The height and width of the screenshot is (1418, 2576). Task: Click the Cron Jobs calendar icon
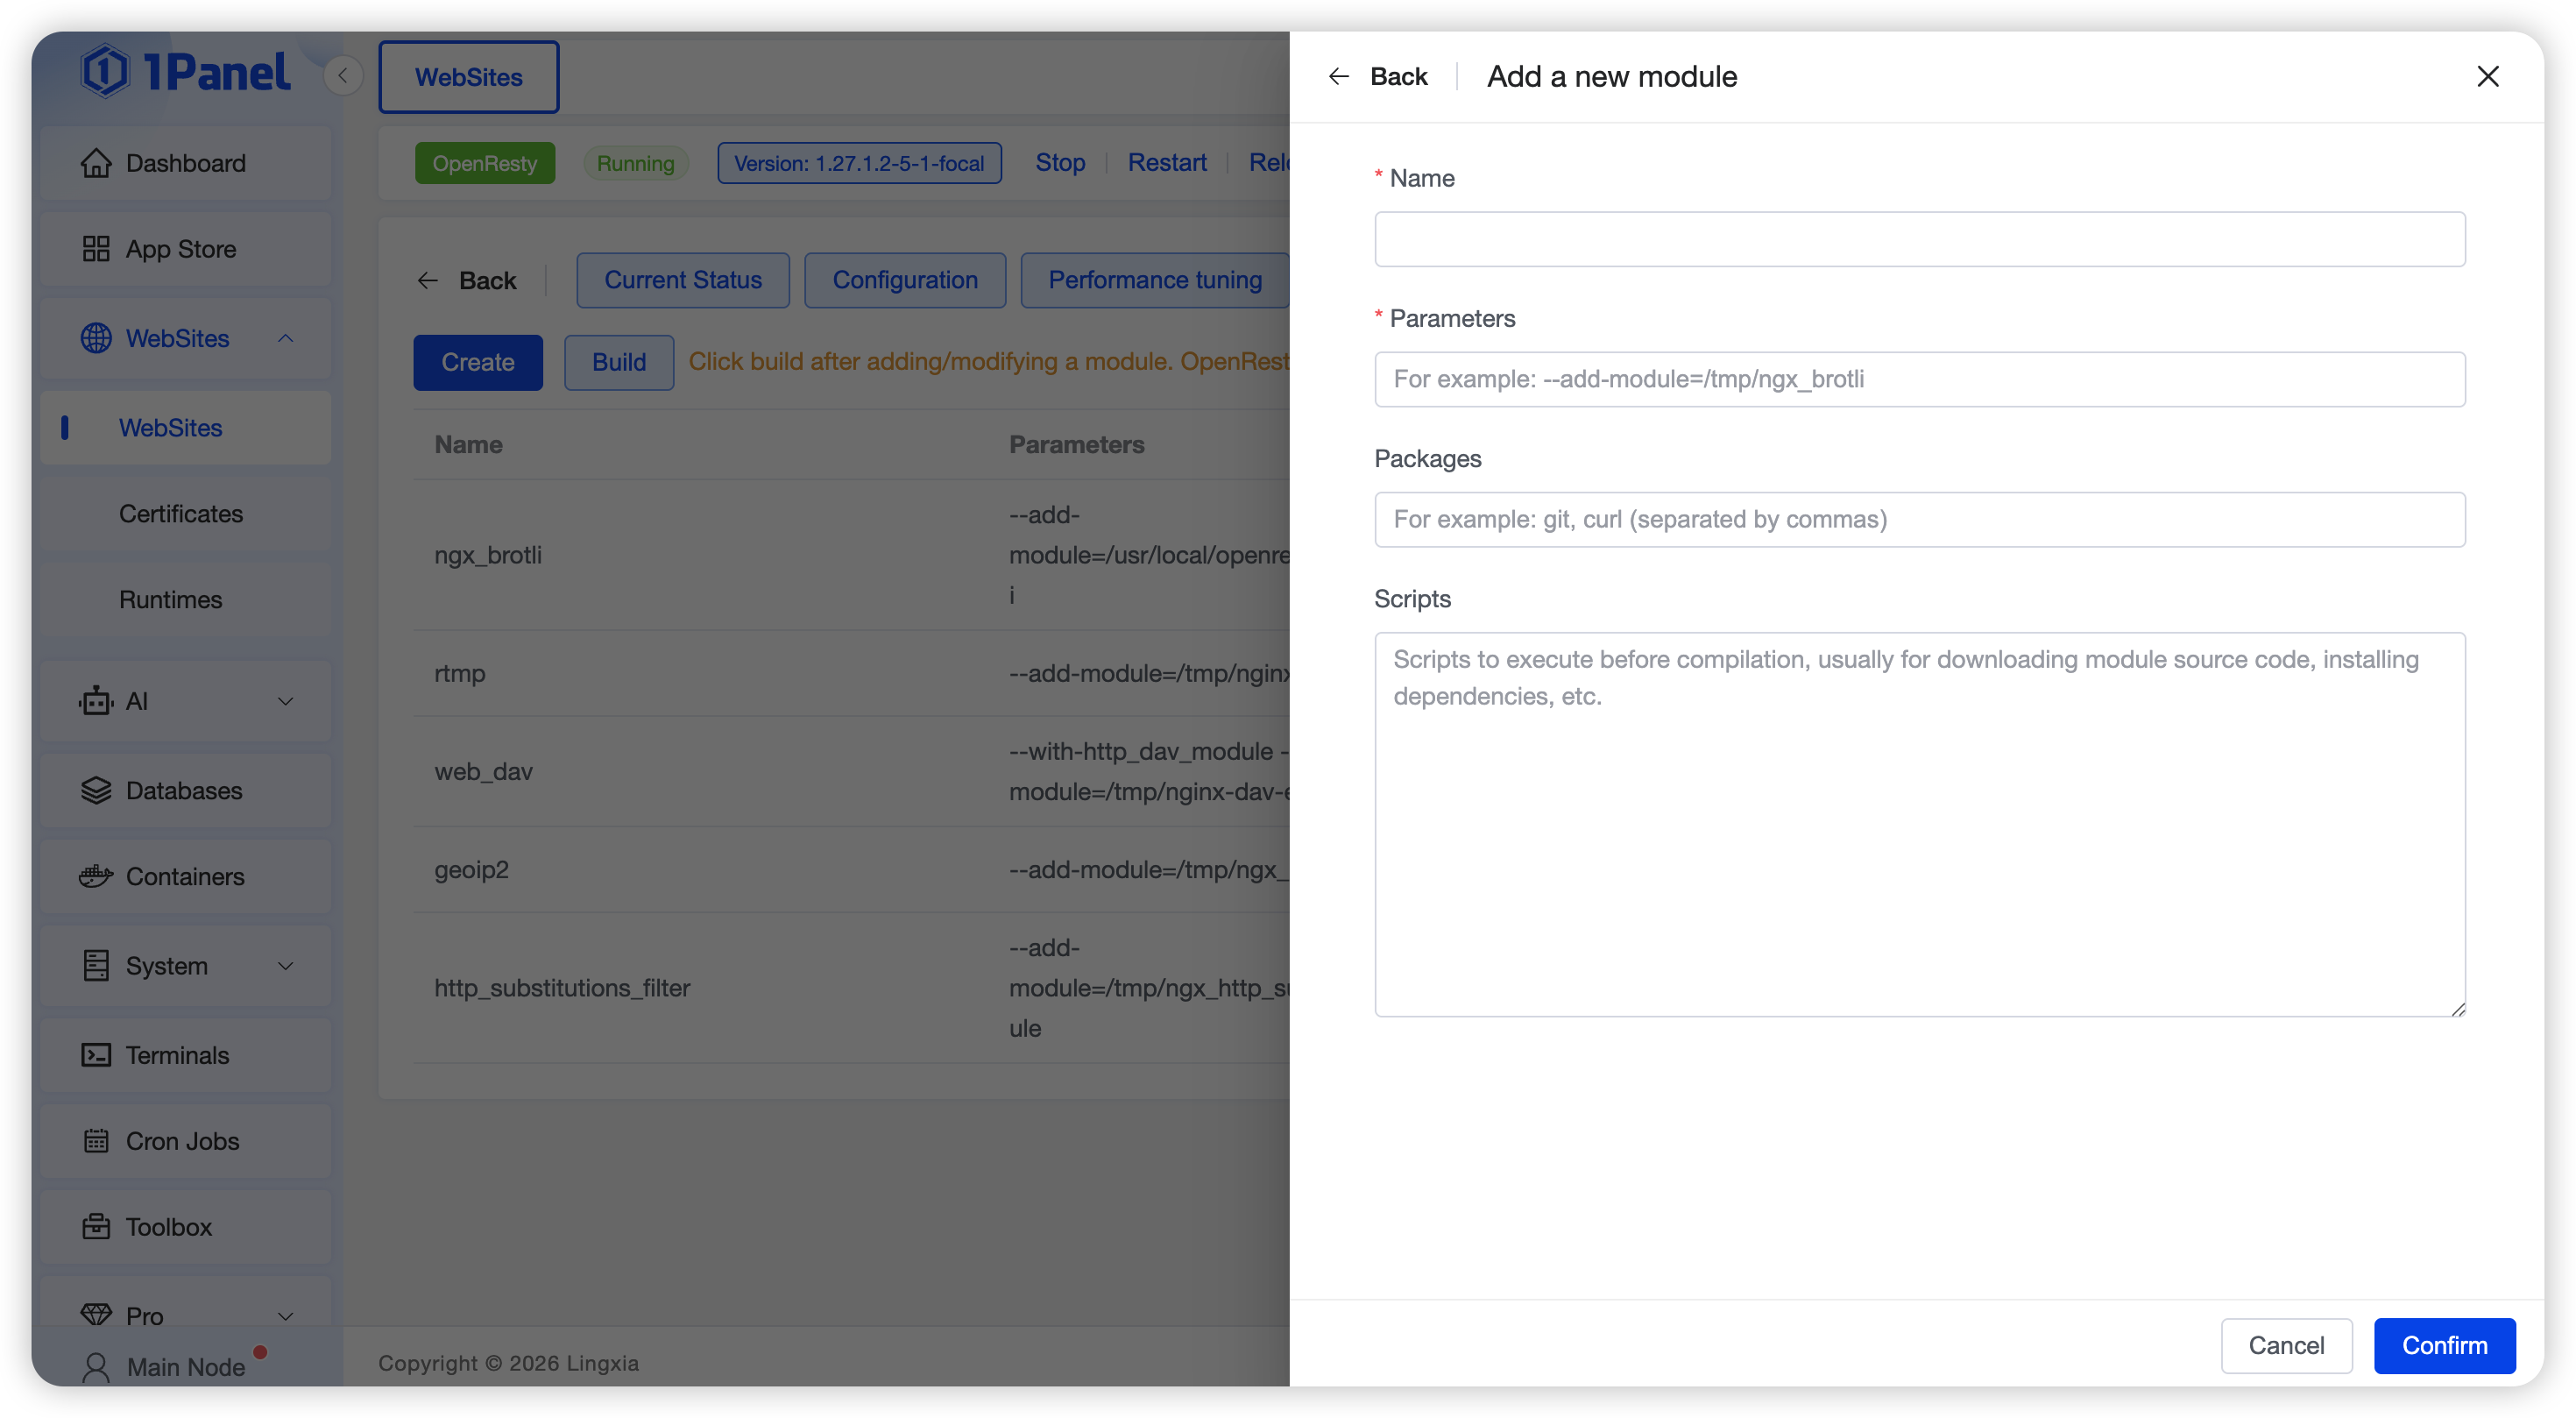(96, 1141)
